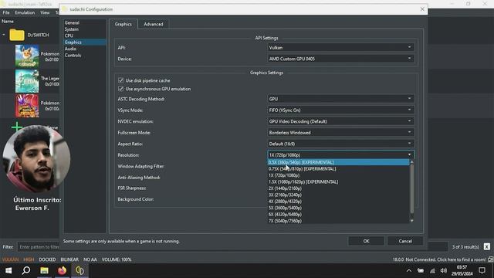Viewport: 494px width, 278px height.
Task: Choose 0.75X (540p/810p) experimental resolution
Action: (338, 168)
